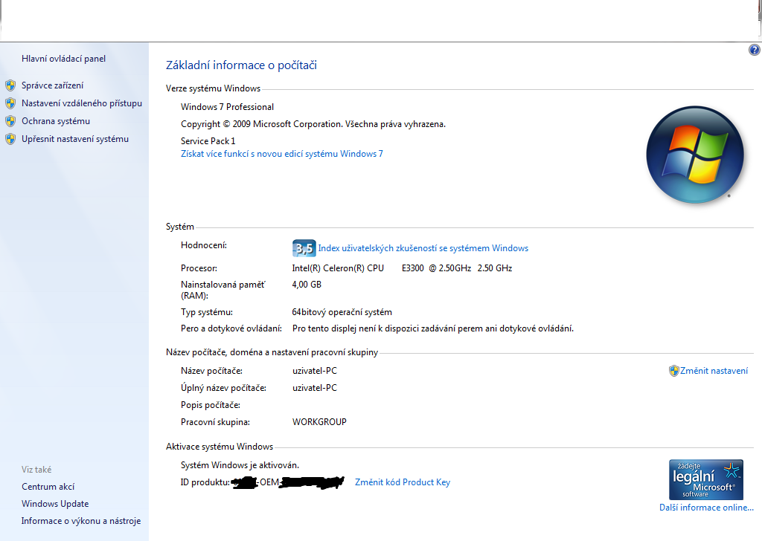Open Index uživatelských zkušeností link
762x541 pixels.
coord(423,248)
